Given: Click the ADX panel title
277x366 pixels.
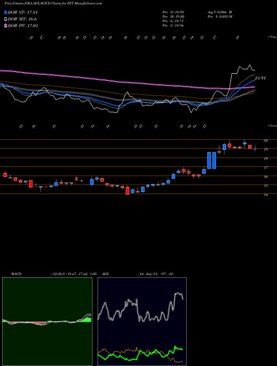Looking at the screenshot, I should pyautogui.click(x=105, y=274).
